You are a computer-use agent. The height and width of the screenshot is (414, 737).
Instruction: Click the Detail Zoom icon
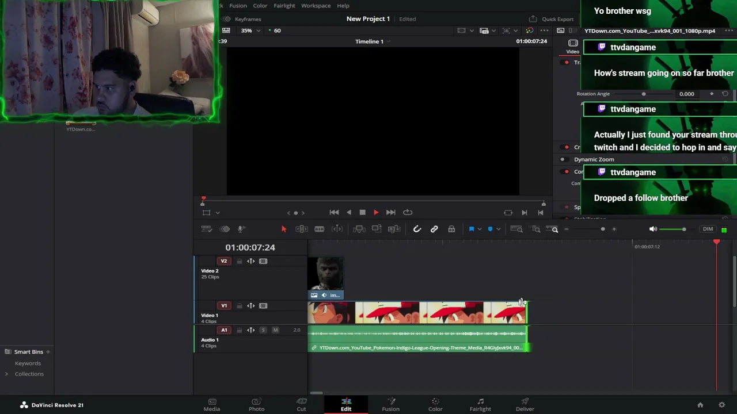point(536,229)
